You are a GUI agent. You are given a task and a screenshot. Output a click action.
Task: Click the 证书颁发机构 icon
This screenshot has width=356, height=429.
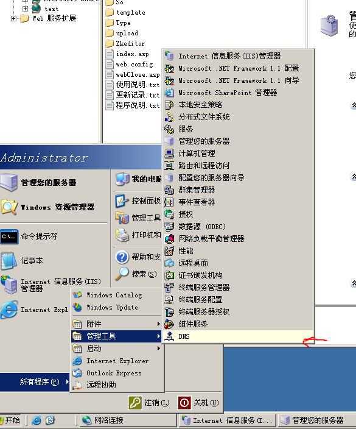[169, 275]
